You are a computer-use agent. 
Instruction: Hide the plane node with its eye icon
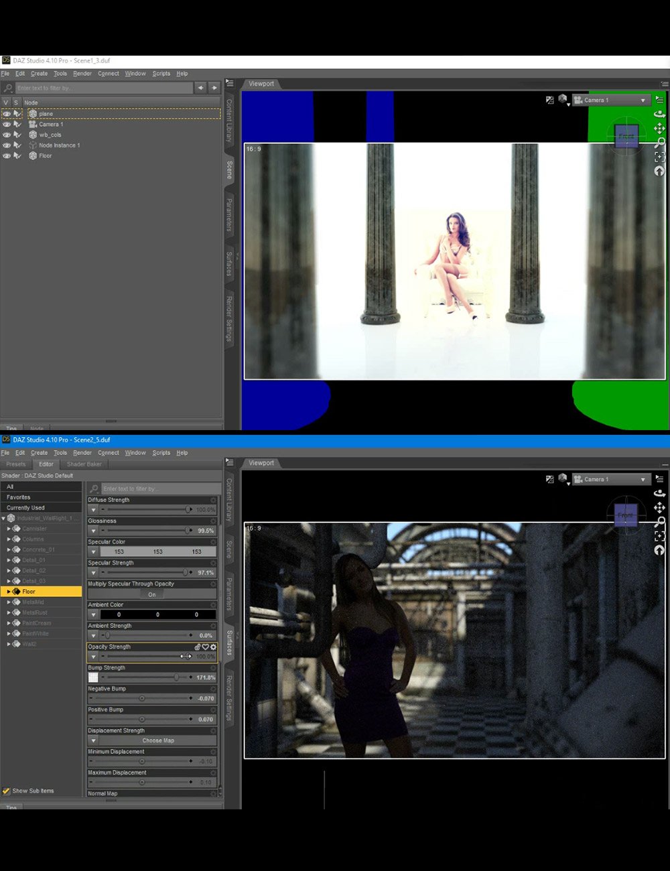pyautogui.click(x=7, y=114)
